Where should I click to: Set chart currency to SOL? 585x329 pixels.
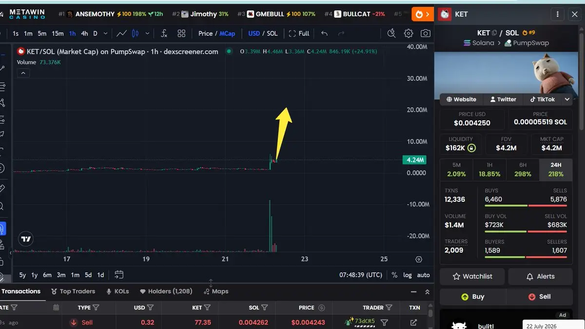click(272, 34)
